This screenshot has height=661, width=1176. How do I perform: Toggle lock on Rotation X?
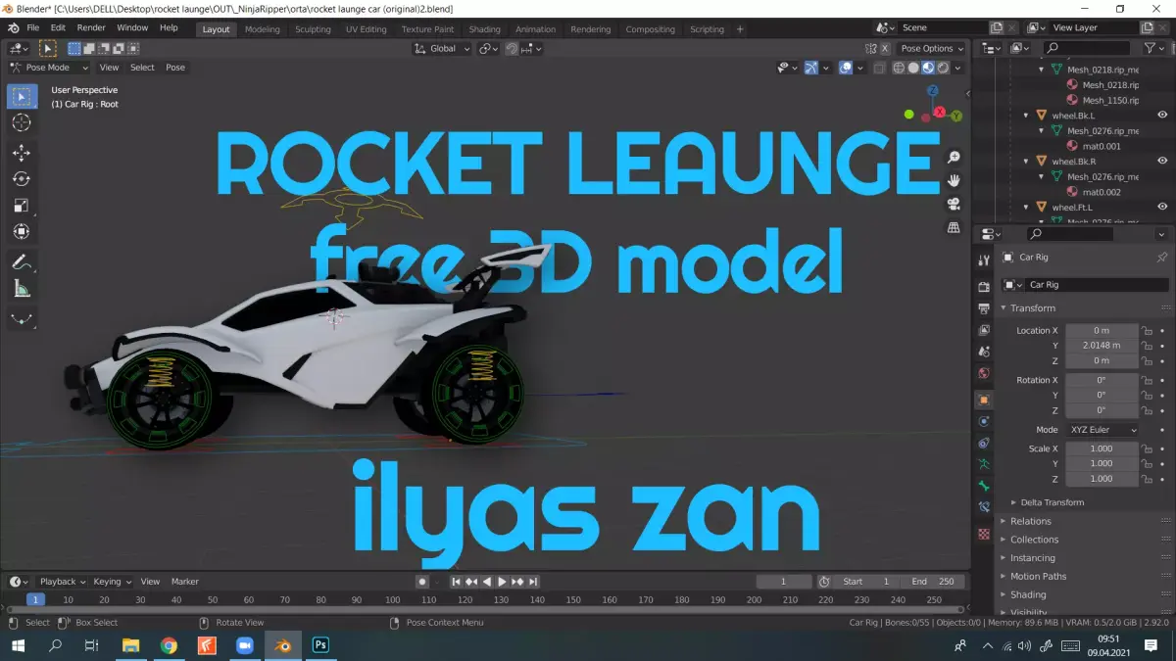tap(1146, 380)
